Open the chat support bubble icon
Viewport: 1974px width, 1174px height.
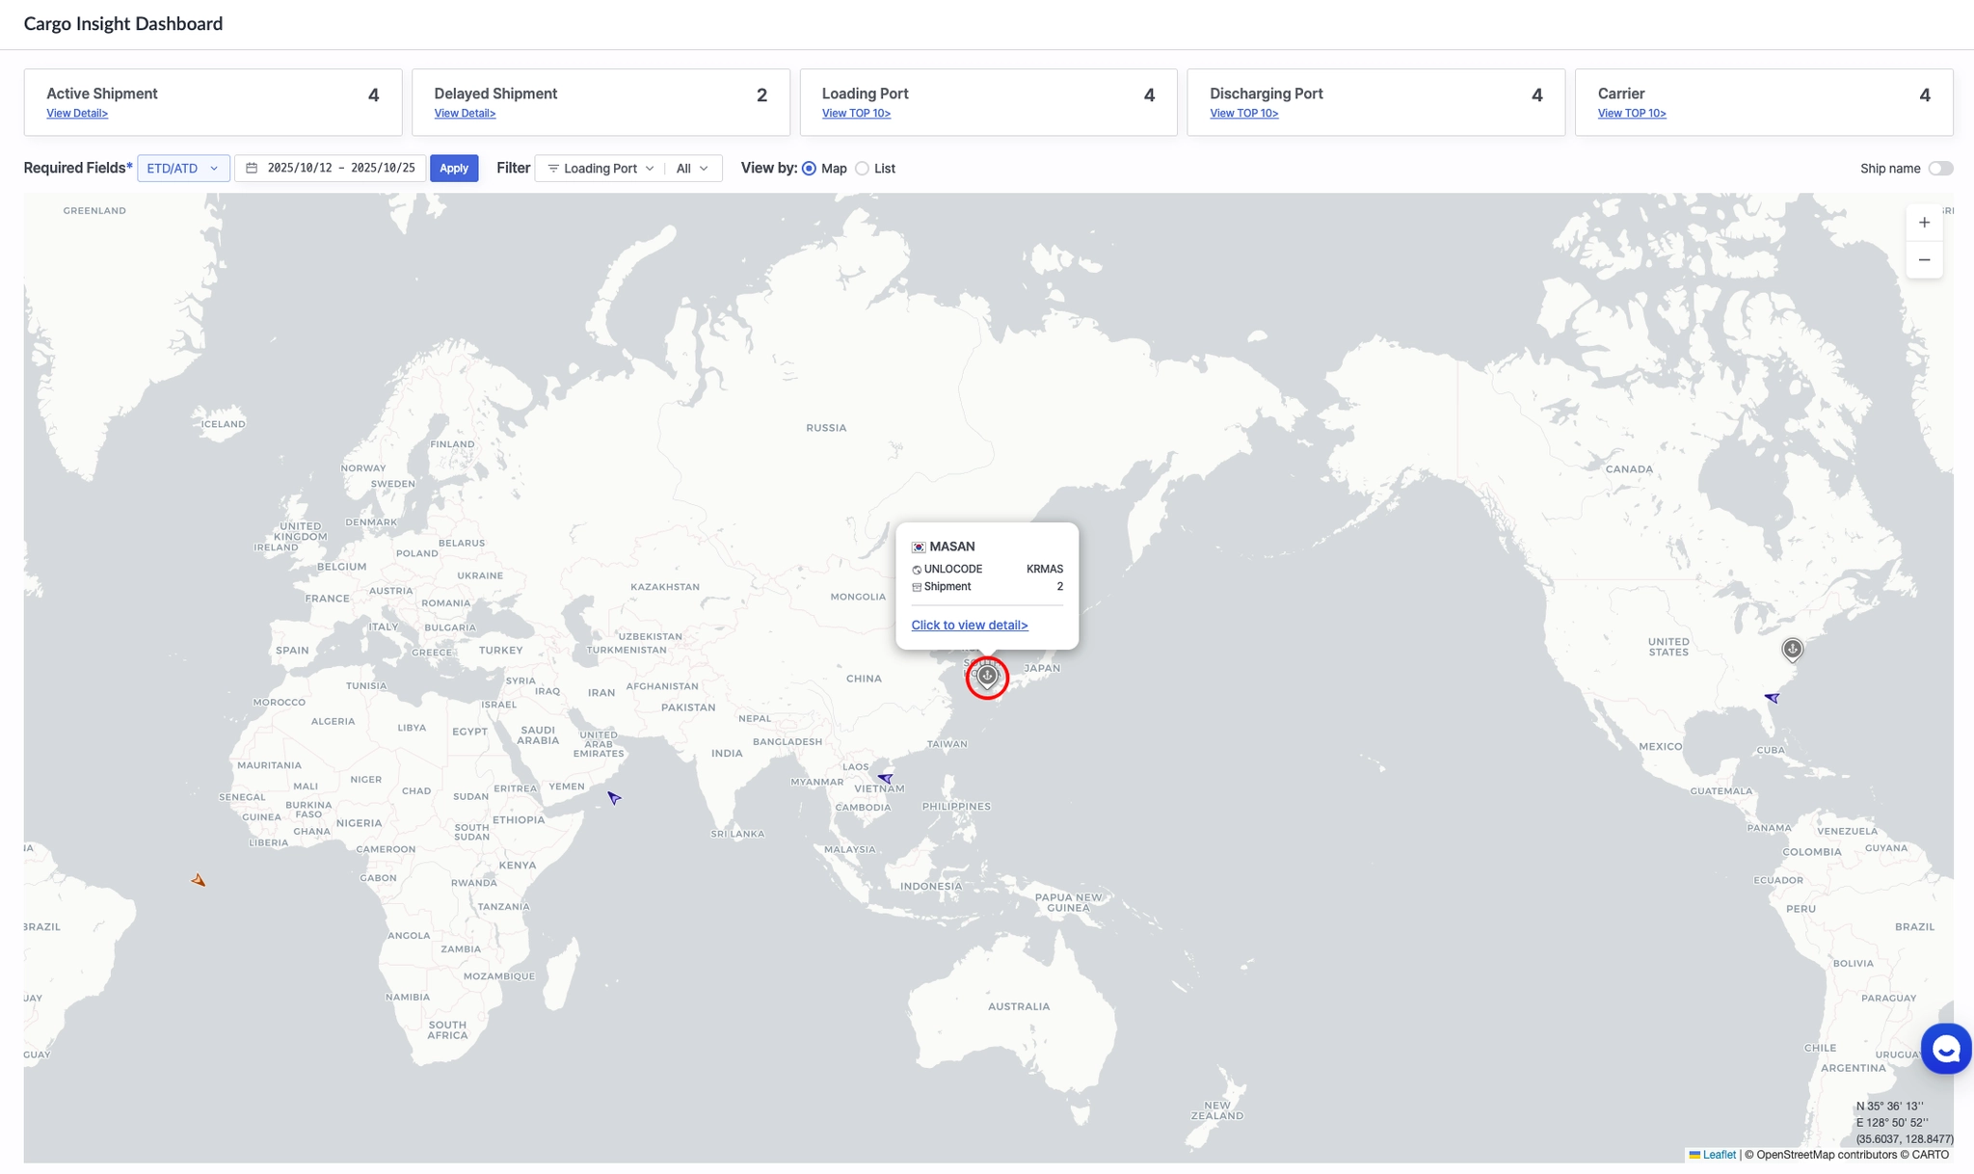(1945, 1049)
